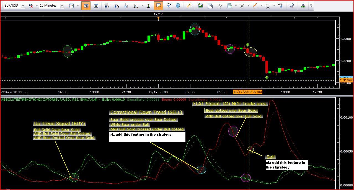Click the green hierarchy tree icon
The image size is (354, 190).
pyautogui.click(x=303, y=6)
